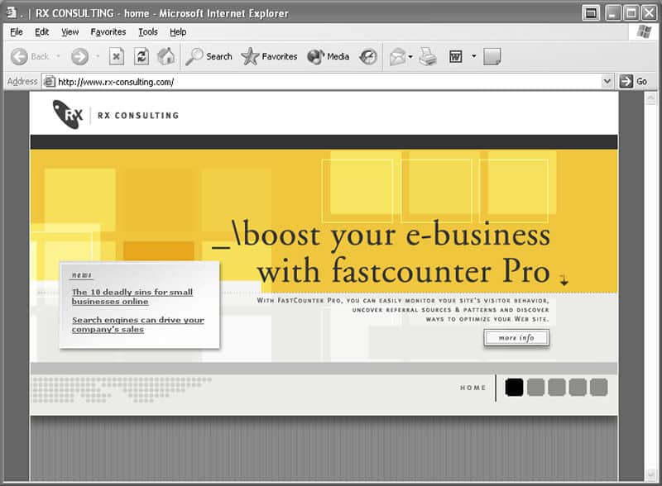Expand the Forward button history dropdown
Viewport: 662px width, 486px height.
coord(98,56)
